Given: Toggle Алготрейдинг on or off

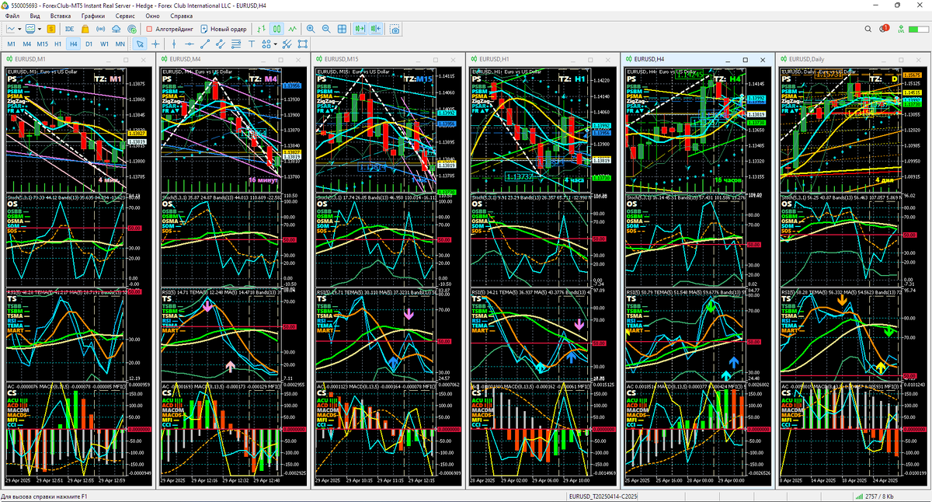Looking at the screenshot, I should click(170, 29).
